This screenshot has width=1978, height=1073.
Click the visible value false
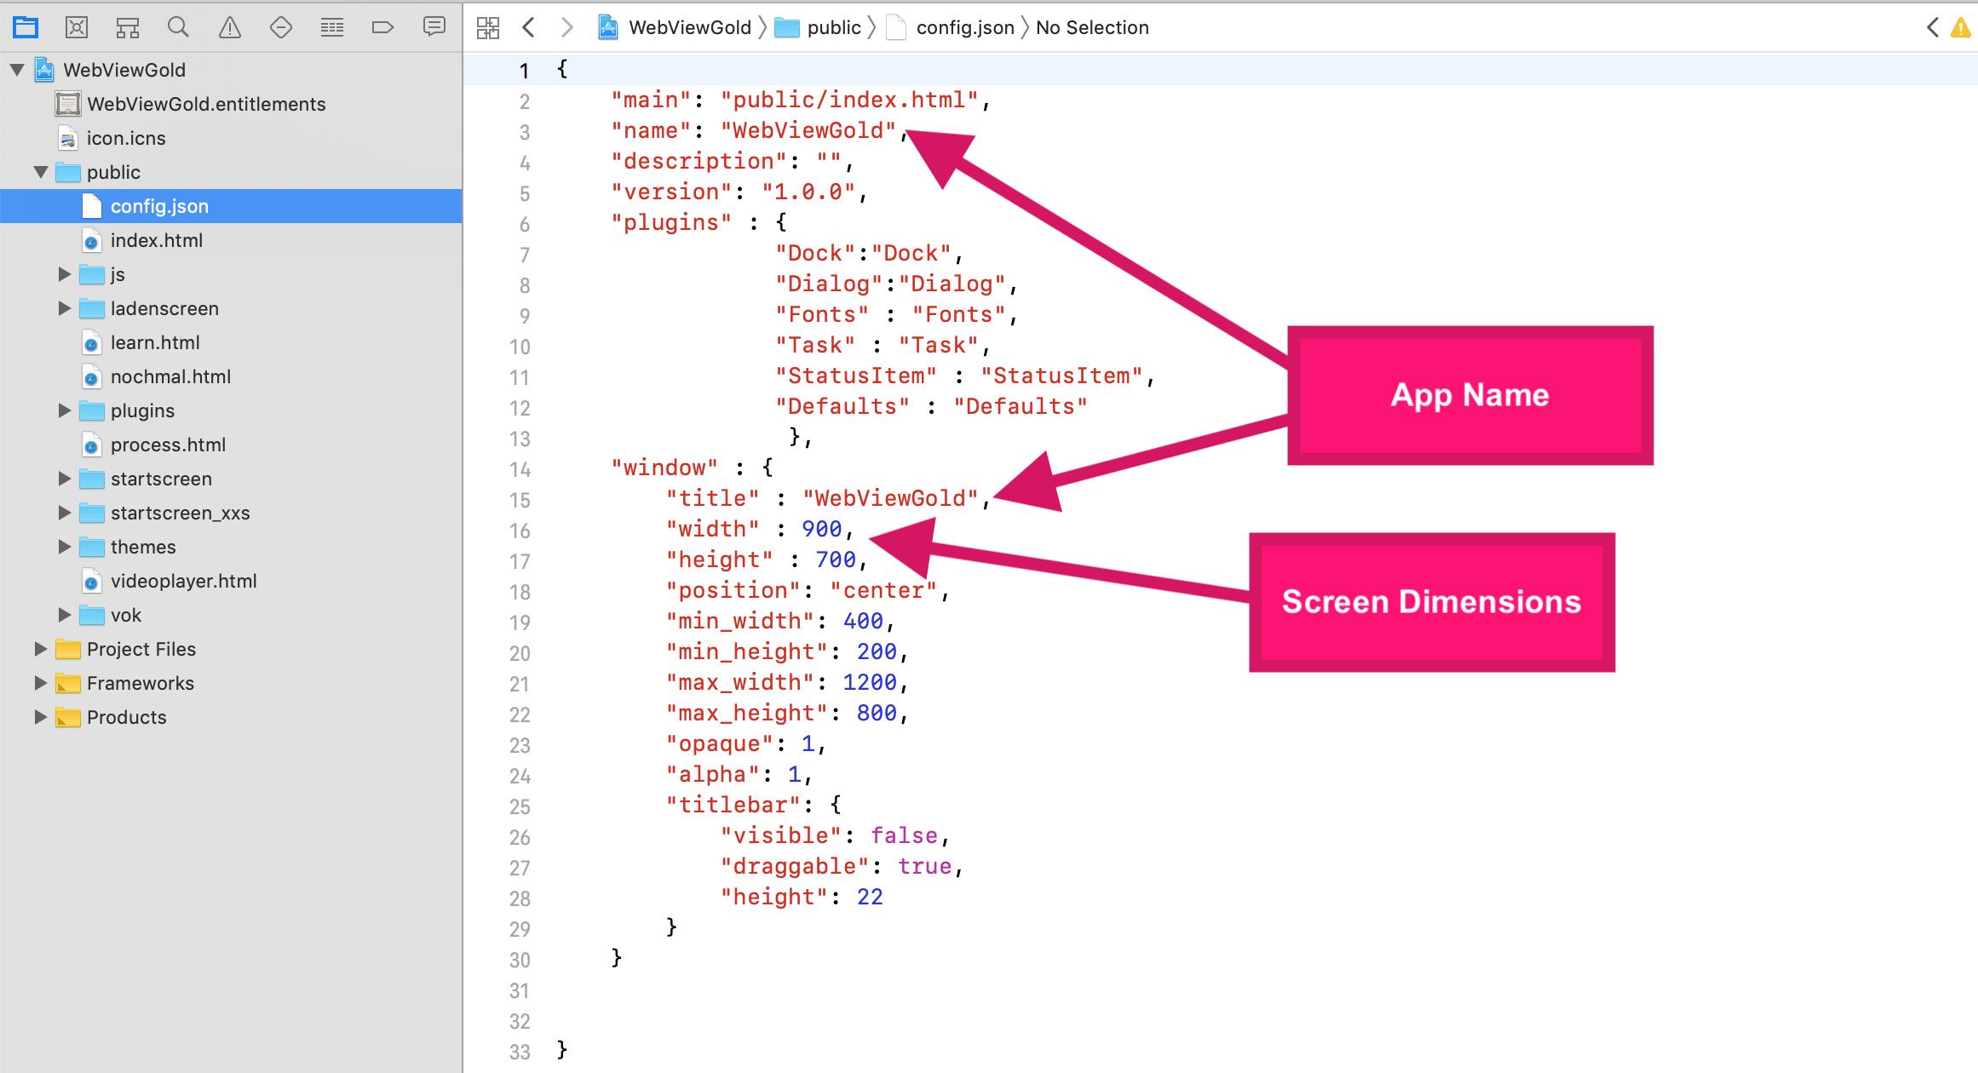coord(904,835)
